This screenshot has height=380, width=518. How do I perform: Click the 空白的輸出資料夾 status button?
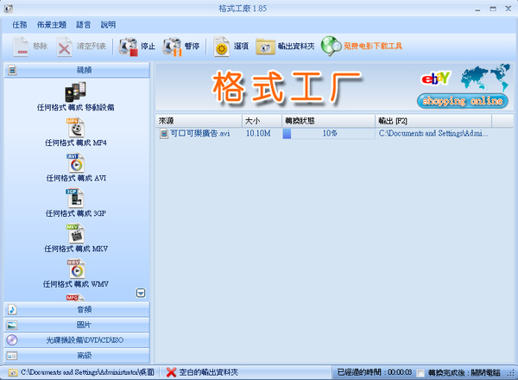[x=208, y=372]
